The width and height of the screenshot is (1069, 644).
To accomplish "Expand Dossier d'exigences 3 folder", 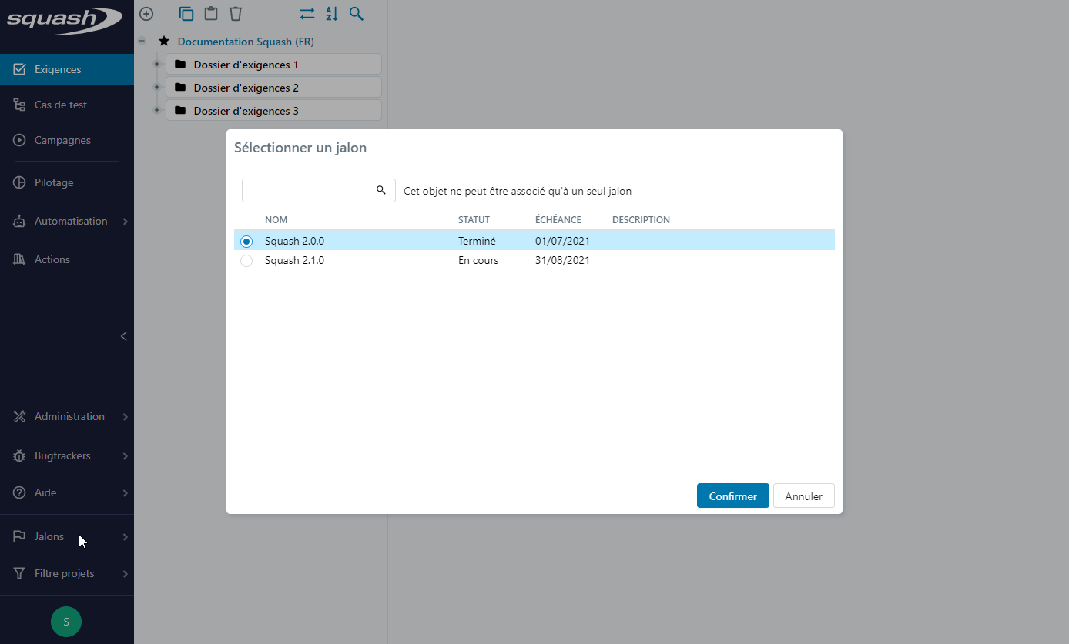I will pos(157,111).
